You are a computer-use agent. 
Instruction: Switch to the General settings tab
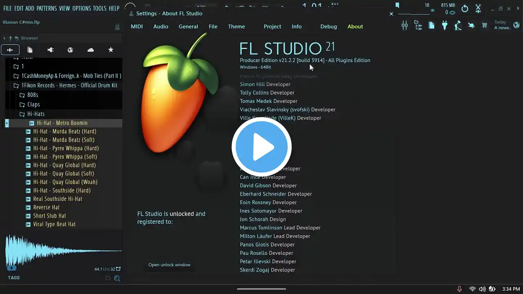pos(188,27)
